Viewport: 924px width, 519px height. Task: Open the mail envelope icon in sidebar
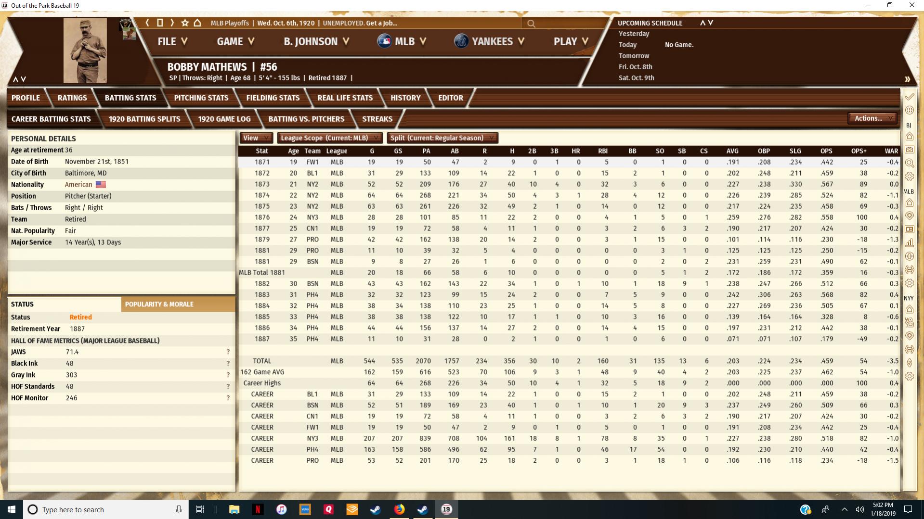[x=909, y=150]
